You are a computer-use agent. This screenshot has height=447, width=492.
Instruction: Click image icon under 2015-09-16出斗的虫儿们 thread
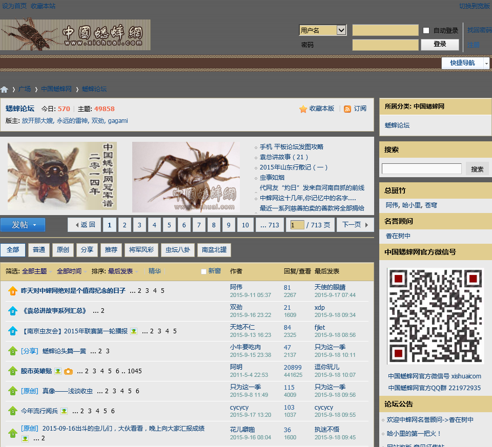point(25,438)
